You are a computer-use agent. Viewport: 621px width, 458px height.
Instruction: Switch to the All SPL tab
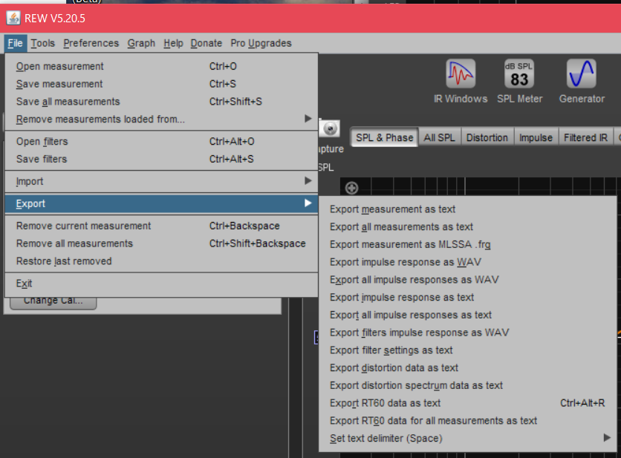pyautogui.click(x=440, y=137)
